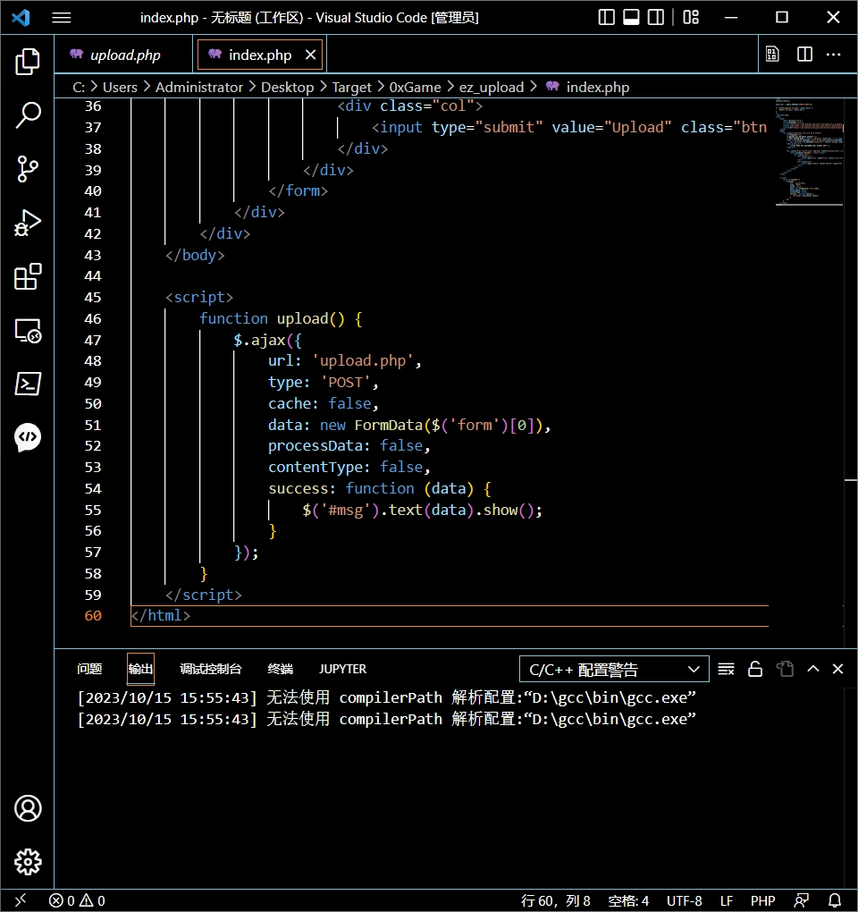The image size is (858, 912).
Task: Open editor More Actions ellipsis menu
Action: click(x=834, y=55)
